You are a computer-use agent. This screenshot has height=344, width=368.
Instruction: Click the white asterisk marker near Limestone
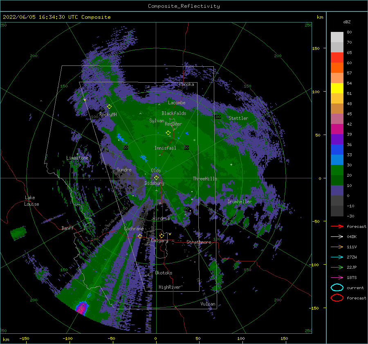click(77, 154)
